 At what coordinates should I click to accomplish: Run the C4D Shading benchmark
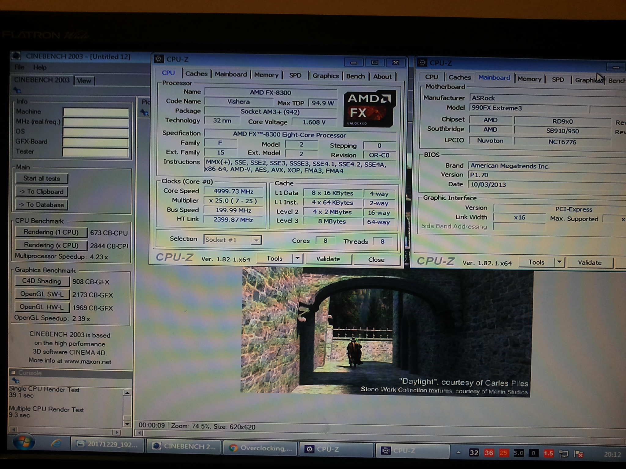[42, 281]
